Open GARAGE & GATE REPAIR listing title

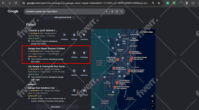(43, 31)
